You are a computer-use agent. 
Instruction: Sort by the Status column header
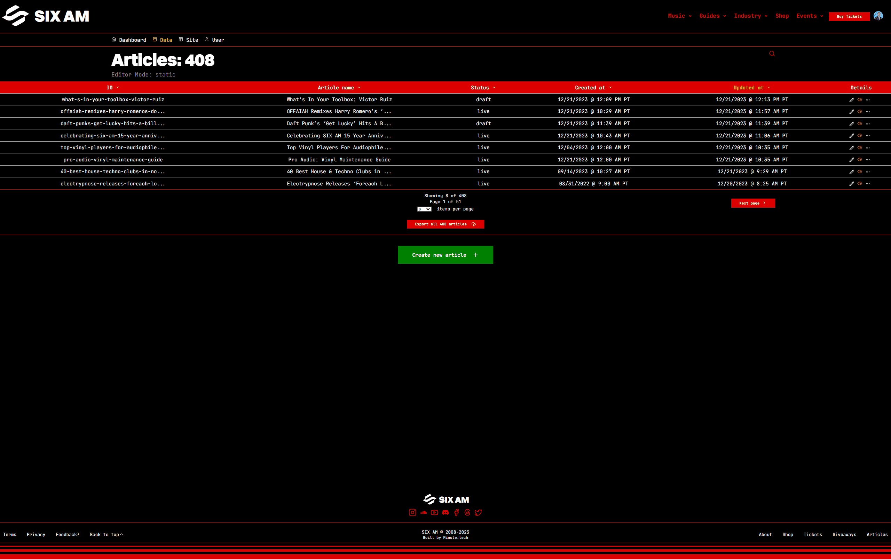(483, 88)
